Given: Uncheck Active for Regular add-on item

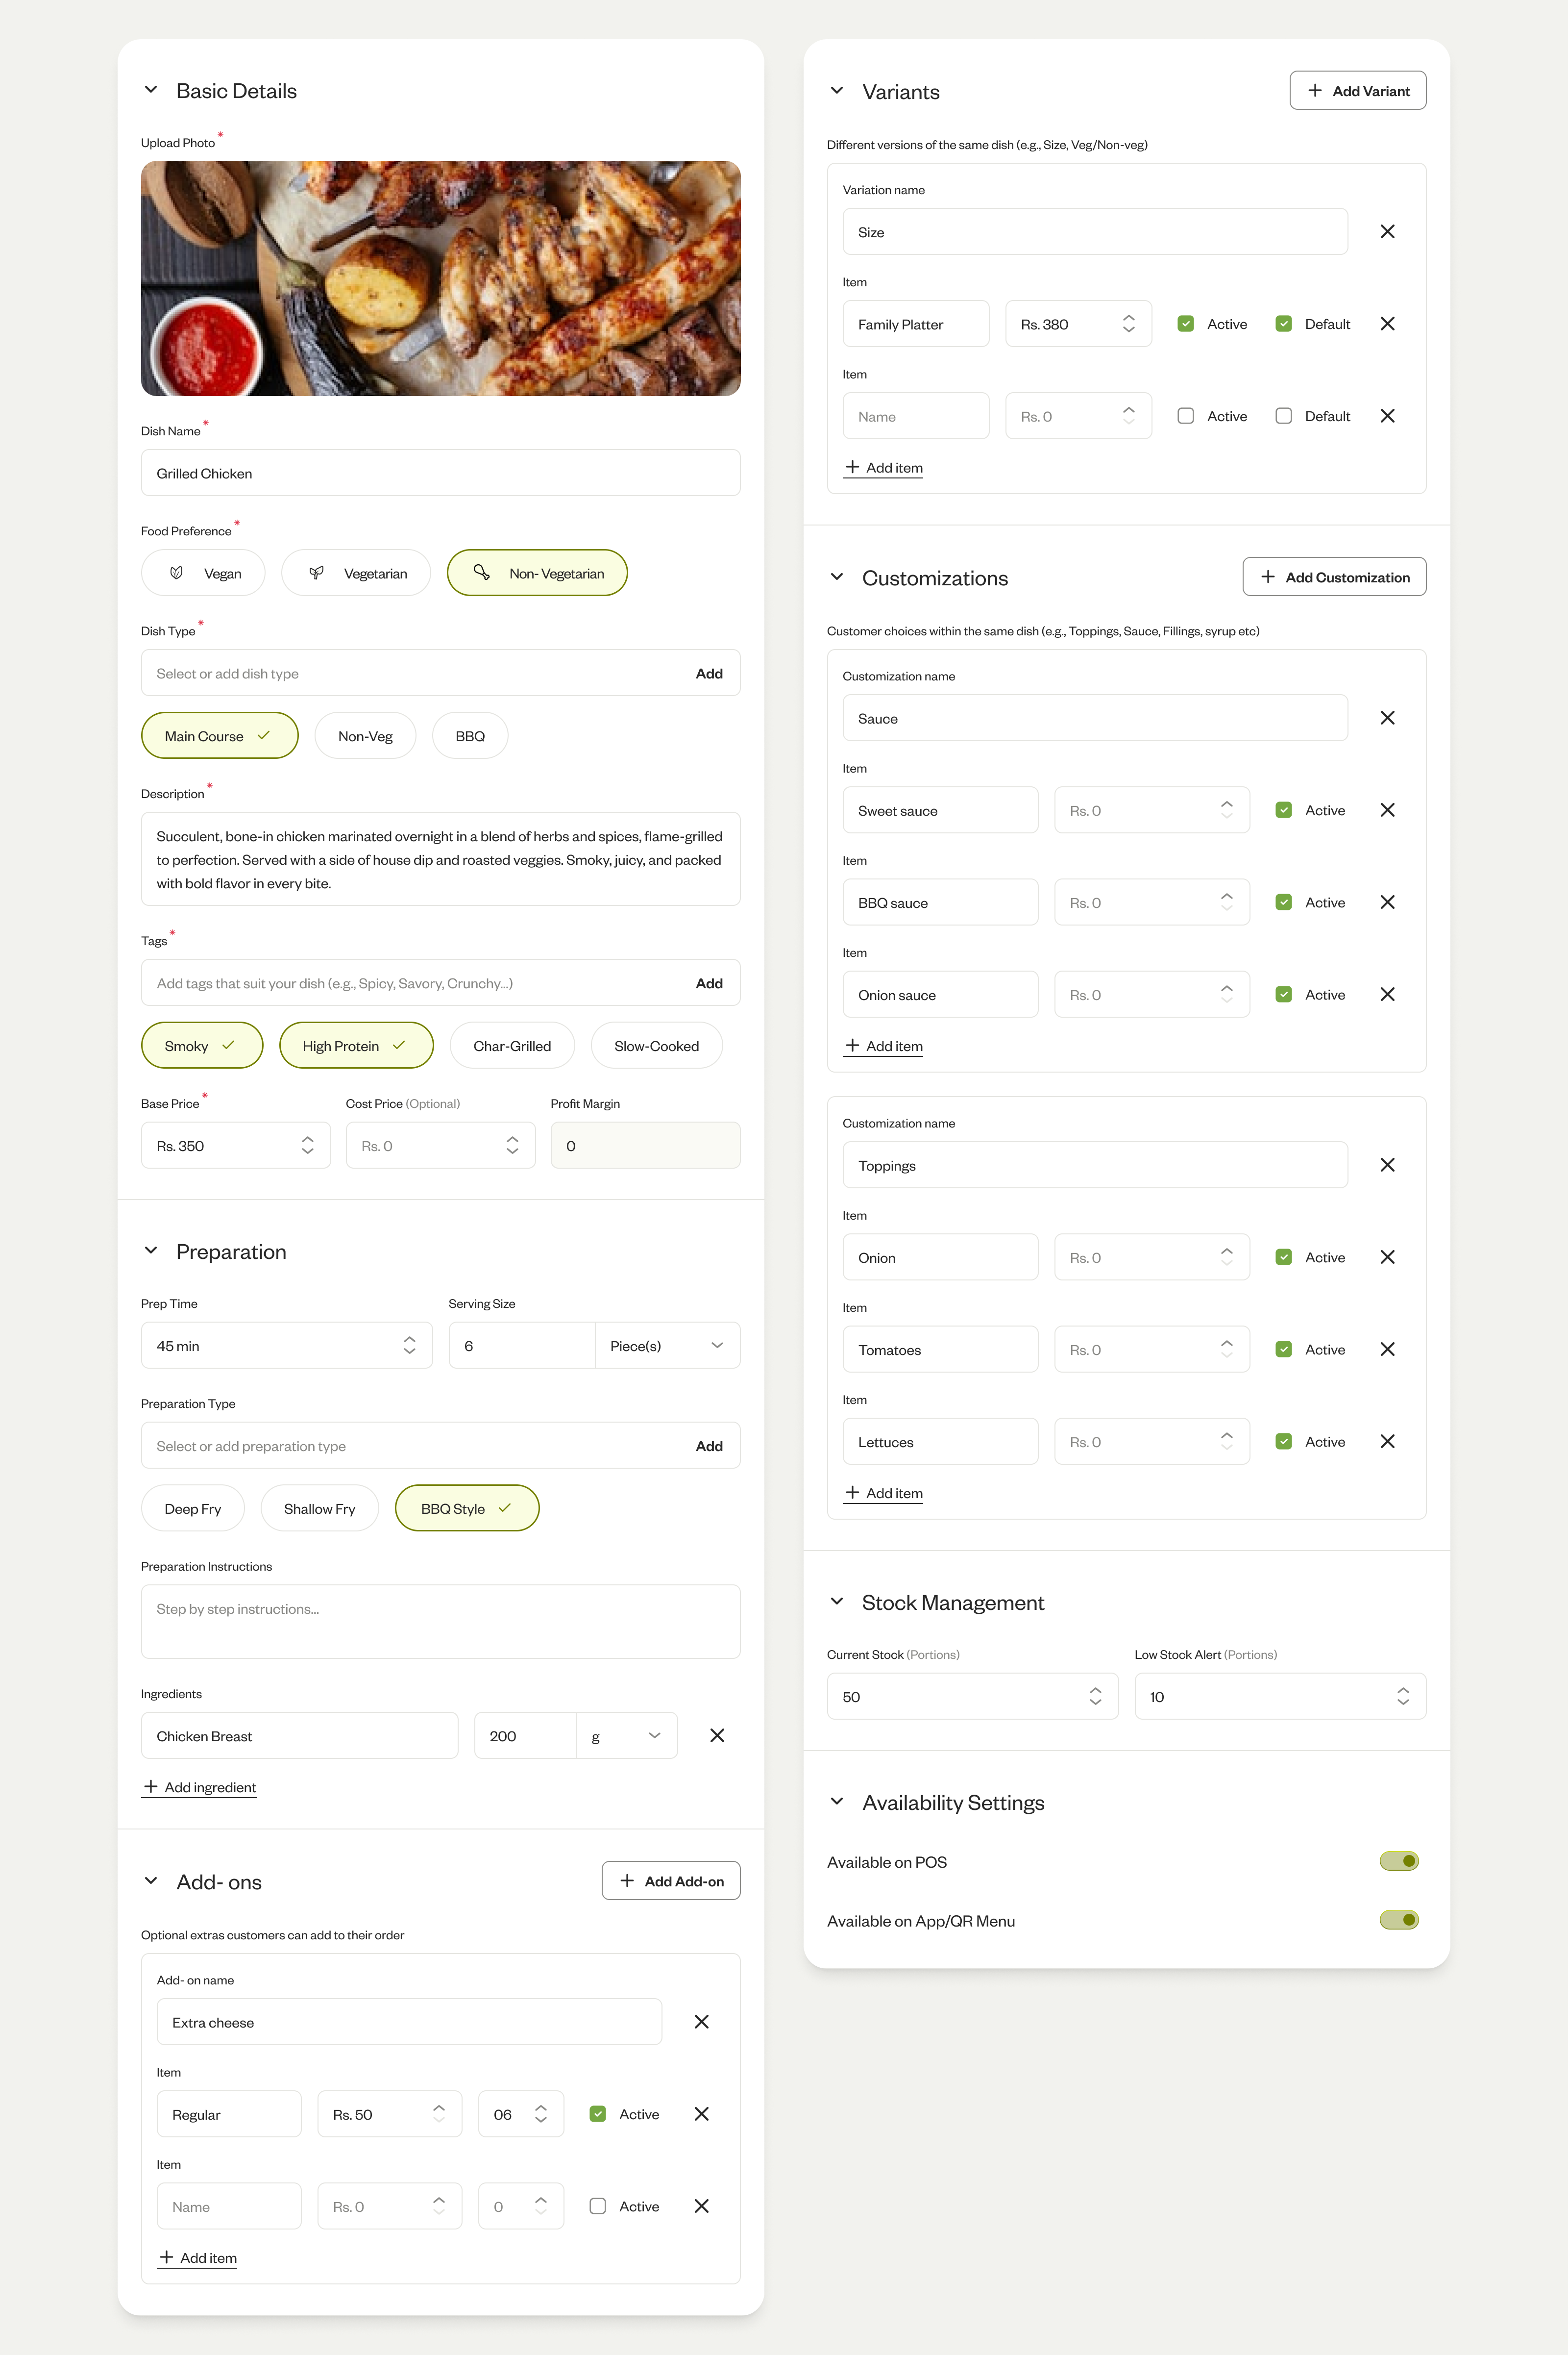Looking at the screenshot, I should (x=598, y=2114).
